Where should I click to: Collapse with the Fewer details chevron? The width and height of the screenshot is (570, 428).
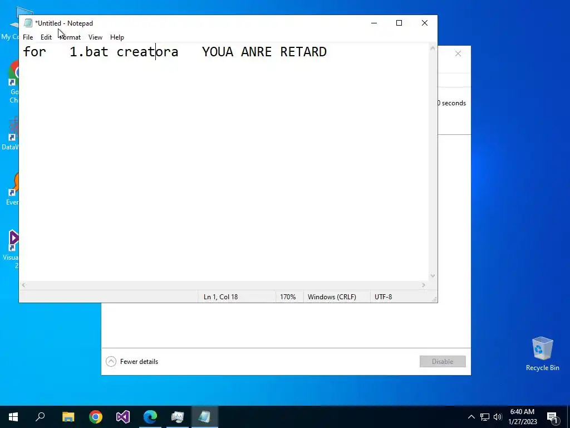[x=111, y=361]
